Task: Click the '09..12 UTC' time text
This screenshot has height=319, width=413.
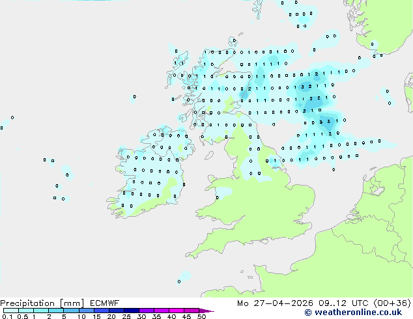Action: (344, 303)
